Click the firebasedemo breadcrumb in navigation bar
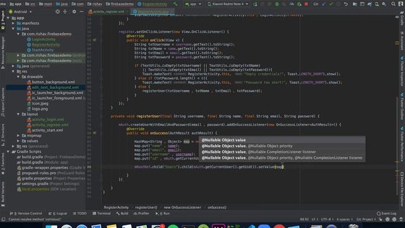 click(x=120, y=4)
